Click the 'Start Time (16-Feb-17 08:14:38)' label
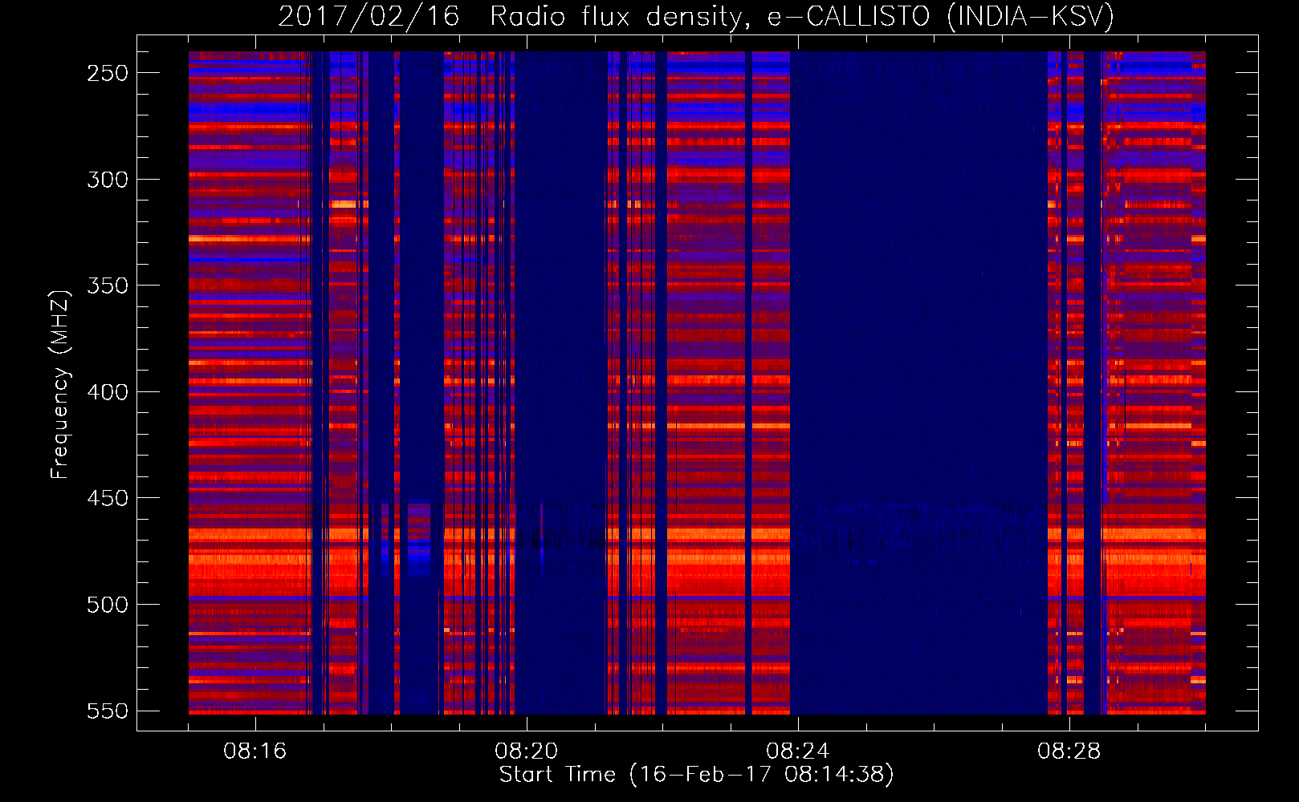Screen dimensions: 1299x802 click(696, 775)
